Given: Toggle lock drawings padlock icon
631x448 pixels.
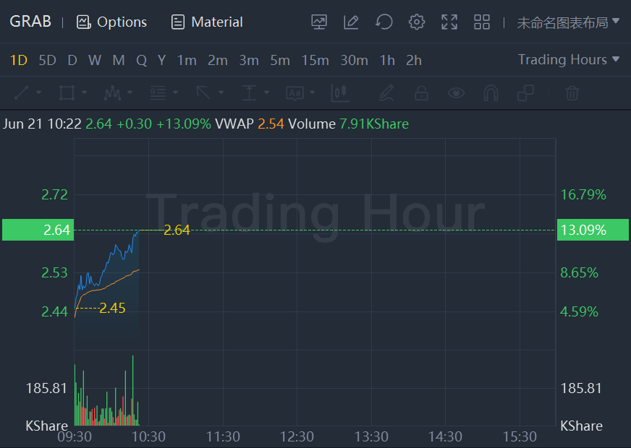Looking at the screenshot, I should 421,92.
